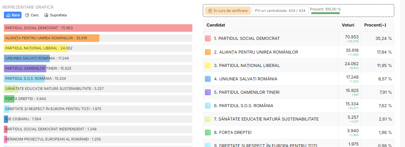The height and width of the screenshot is (147, 405).
Task: Select the Bara chart view tab
Action: click(x=13, y=15)
